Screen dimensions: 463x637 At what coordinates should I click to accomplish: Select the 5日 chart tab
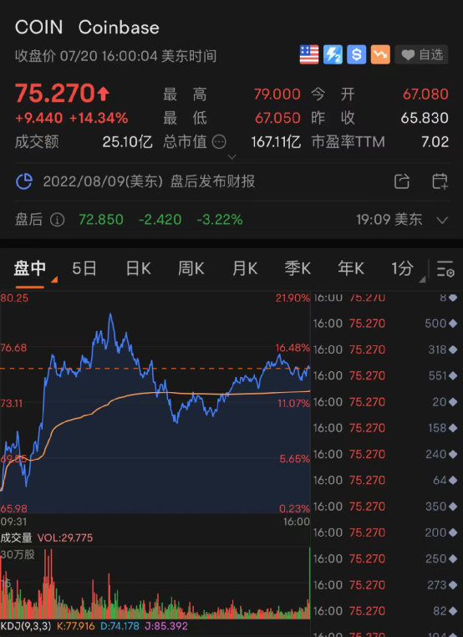point(84,268)
